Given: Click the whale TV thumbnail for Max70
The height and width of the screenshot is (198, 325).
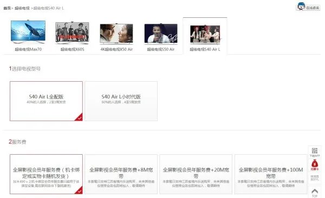Looking at the screenshot, I should coord(28,32).
